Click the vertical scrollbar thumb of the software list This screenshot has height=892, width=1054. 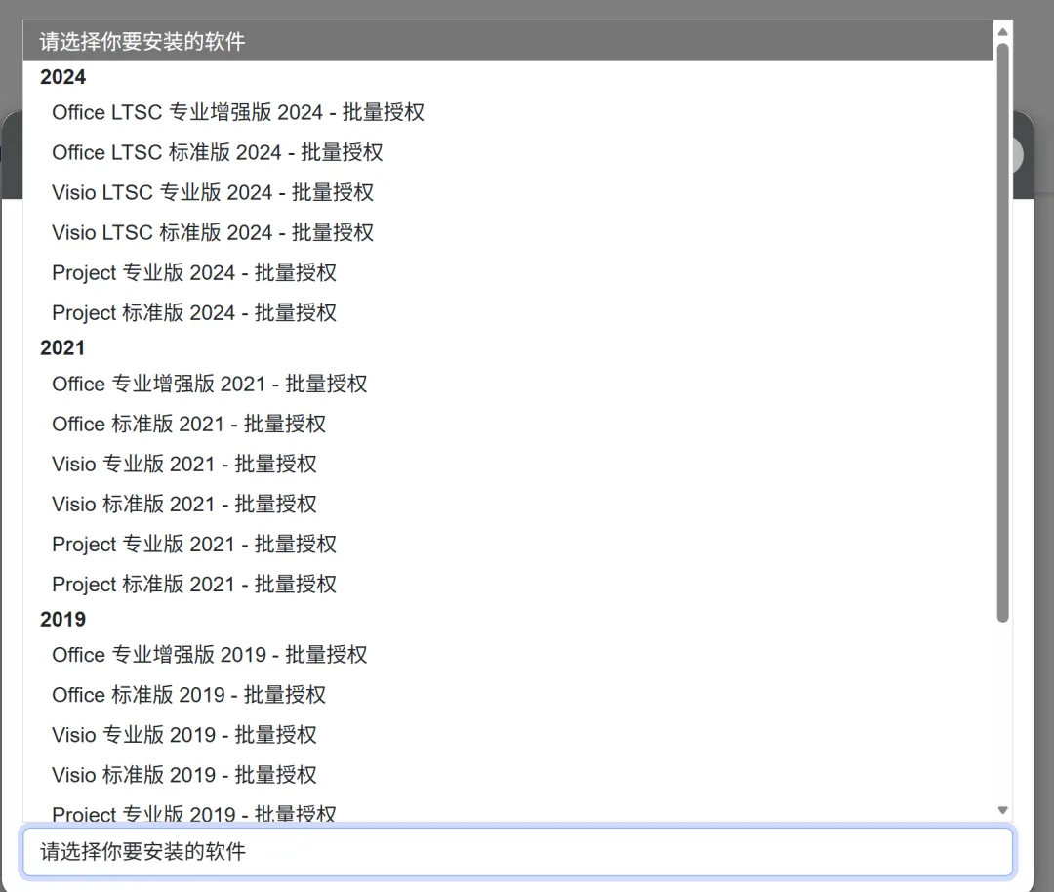1003,333
